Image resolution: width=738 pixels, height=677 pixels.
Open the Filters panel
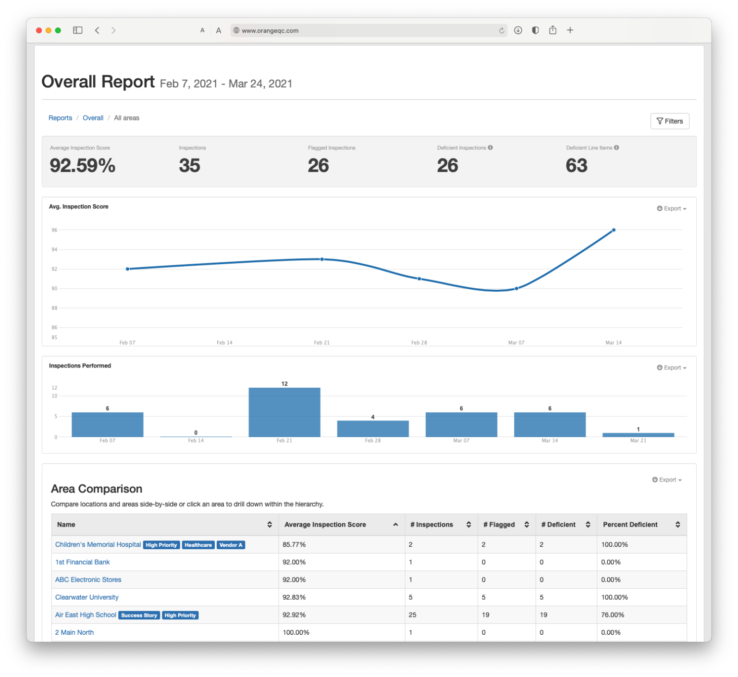tap(670, 121)
